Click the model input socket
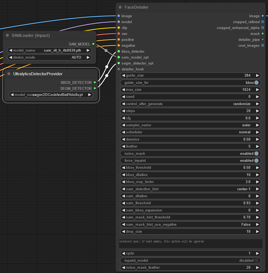 [x=119, y=22]
